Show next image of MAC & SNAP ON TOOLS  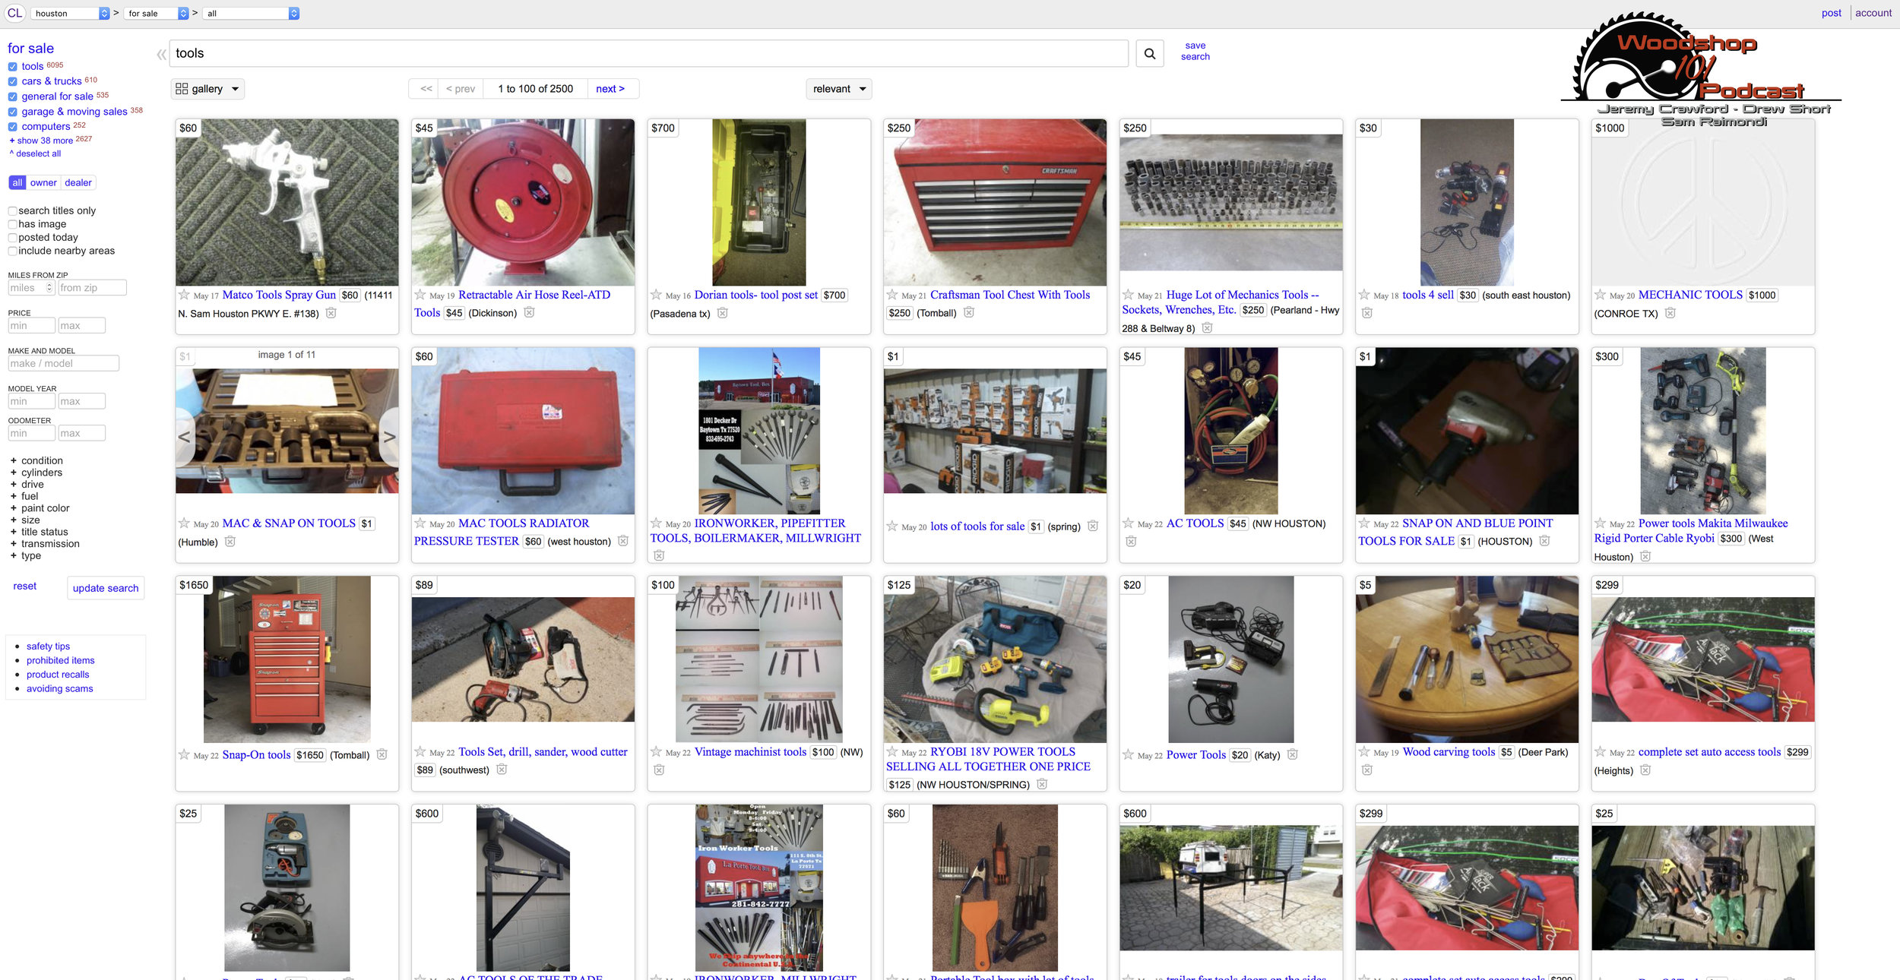pyautogui.click(x=389, y=437)
